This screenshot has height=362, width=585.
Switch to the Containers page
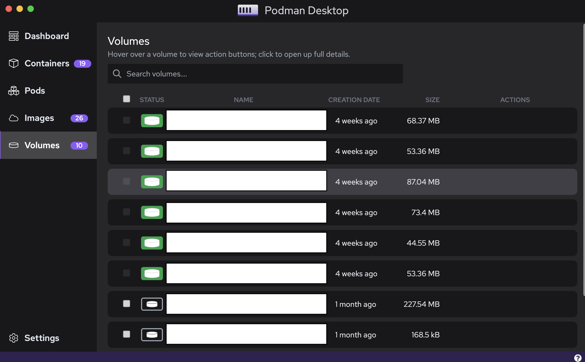(47, 63)
